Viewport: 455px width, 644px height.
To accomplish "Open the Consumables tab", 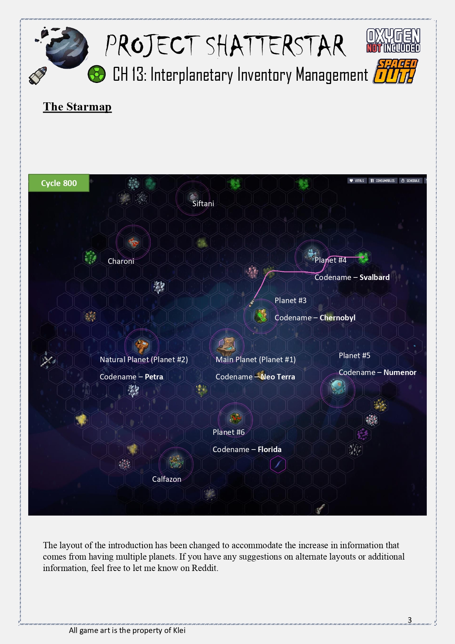I will (x=383, y=181).
